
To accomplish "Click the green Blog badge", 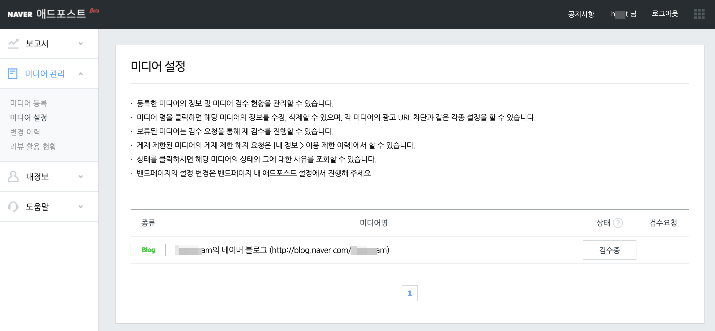I will [x=148, y=250].
